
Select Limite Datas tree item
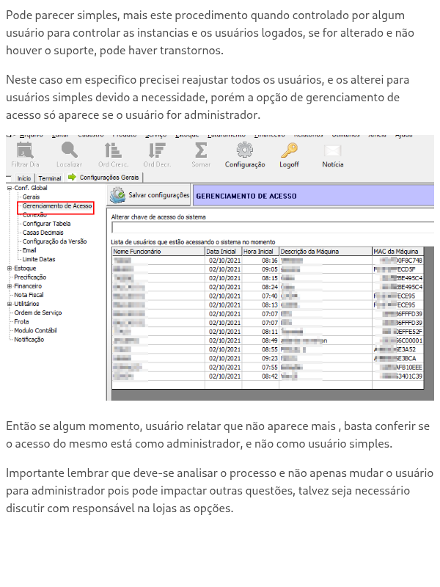click(x=39, y=259)
